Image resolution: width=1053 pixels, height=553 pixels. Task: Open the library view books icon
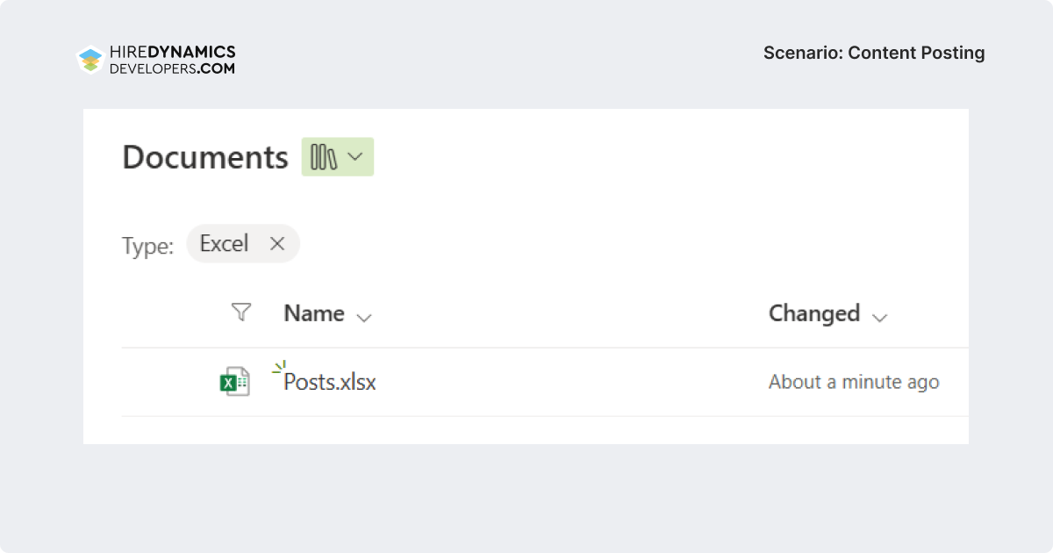pyautogui.click(x=325, y=157)
